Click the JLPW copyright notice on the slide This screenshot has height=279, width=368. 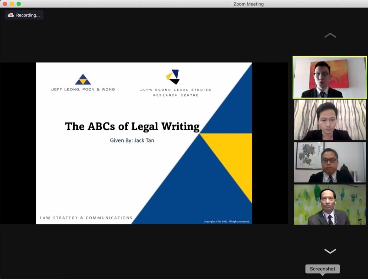[226, 221]
